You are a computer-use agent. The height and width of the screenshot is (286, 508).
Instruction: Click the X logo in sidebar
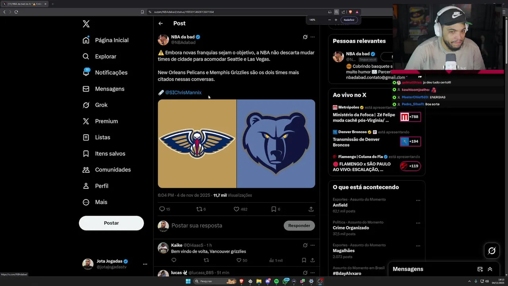tap(86, 24)
